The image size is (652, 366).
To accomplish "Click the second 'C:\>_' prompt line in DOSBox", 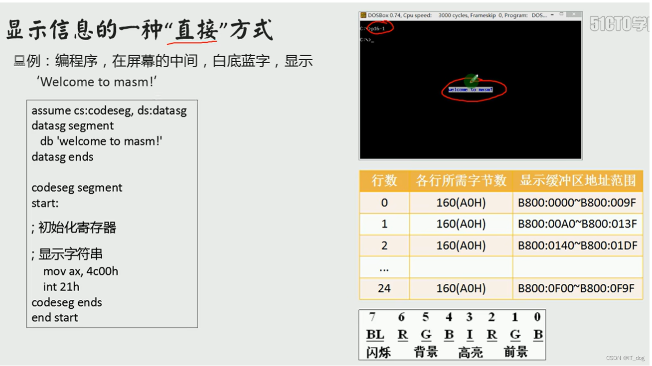I will [366, 40].
